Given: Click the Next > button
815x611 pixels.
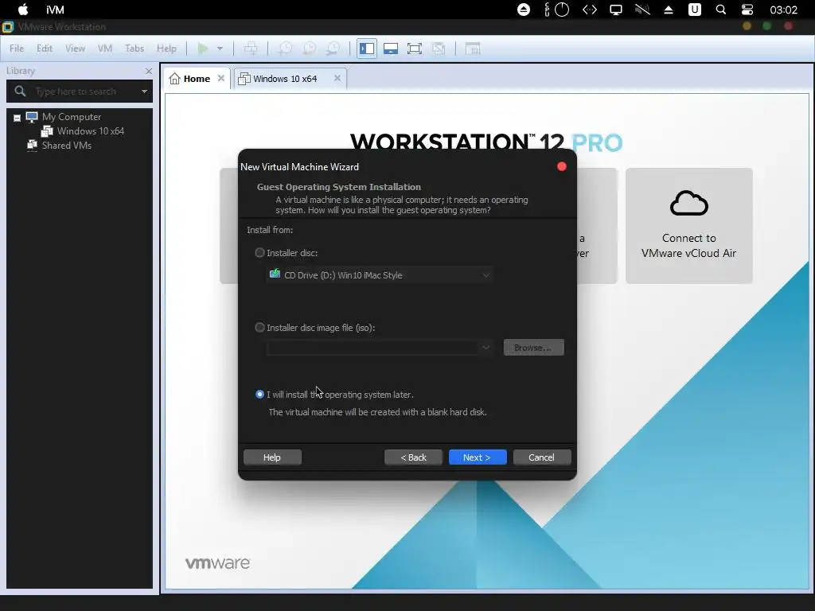Looking at the screenshot, I should coord(478,457).
